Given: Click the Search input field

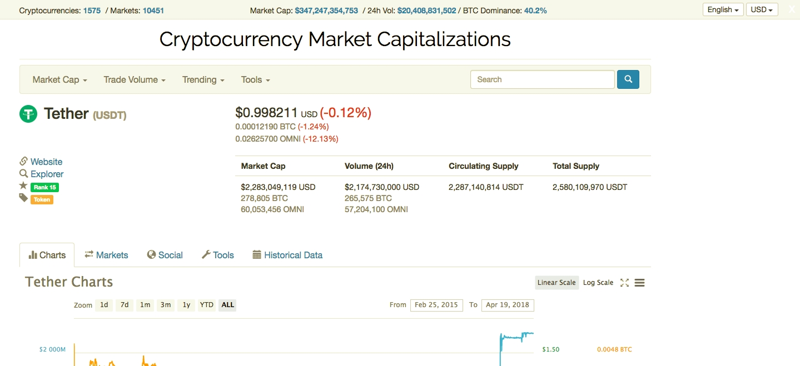Looking at the screenshot, I should click(x=542, y=79).
